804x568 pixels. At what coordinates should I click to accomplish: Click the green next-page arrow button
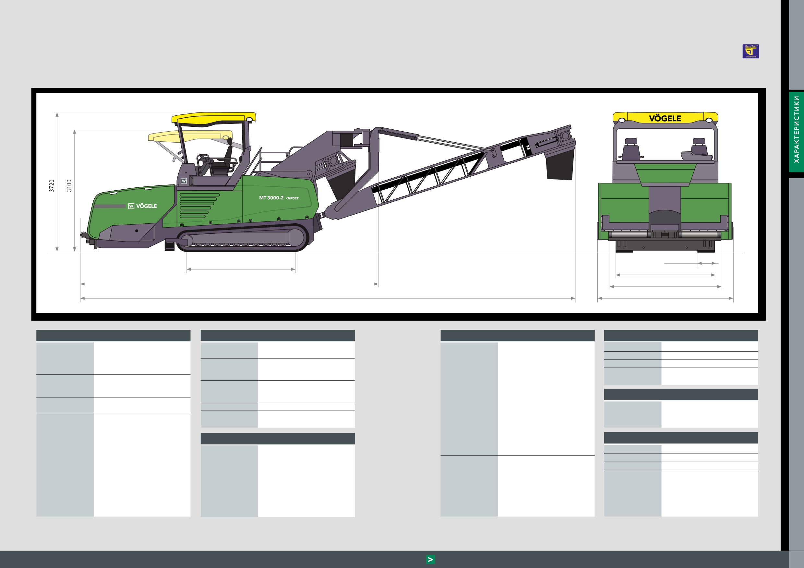(x=430, y=559)
